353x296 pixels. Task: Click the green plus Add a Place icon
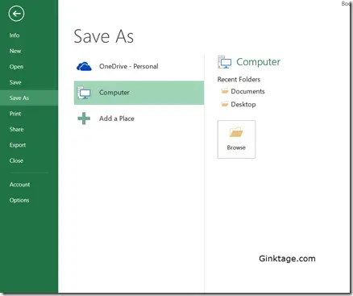(84, 119)
